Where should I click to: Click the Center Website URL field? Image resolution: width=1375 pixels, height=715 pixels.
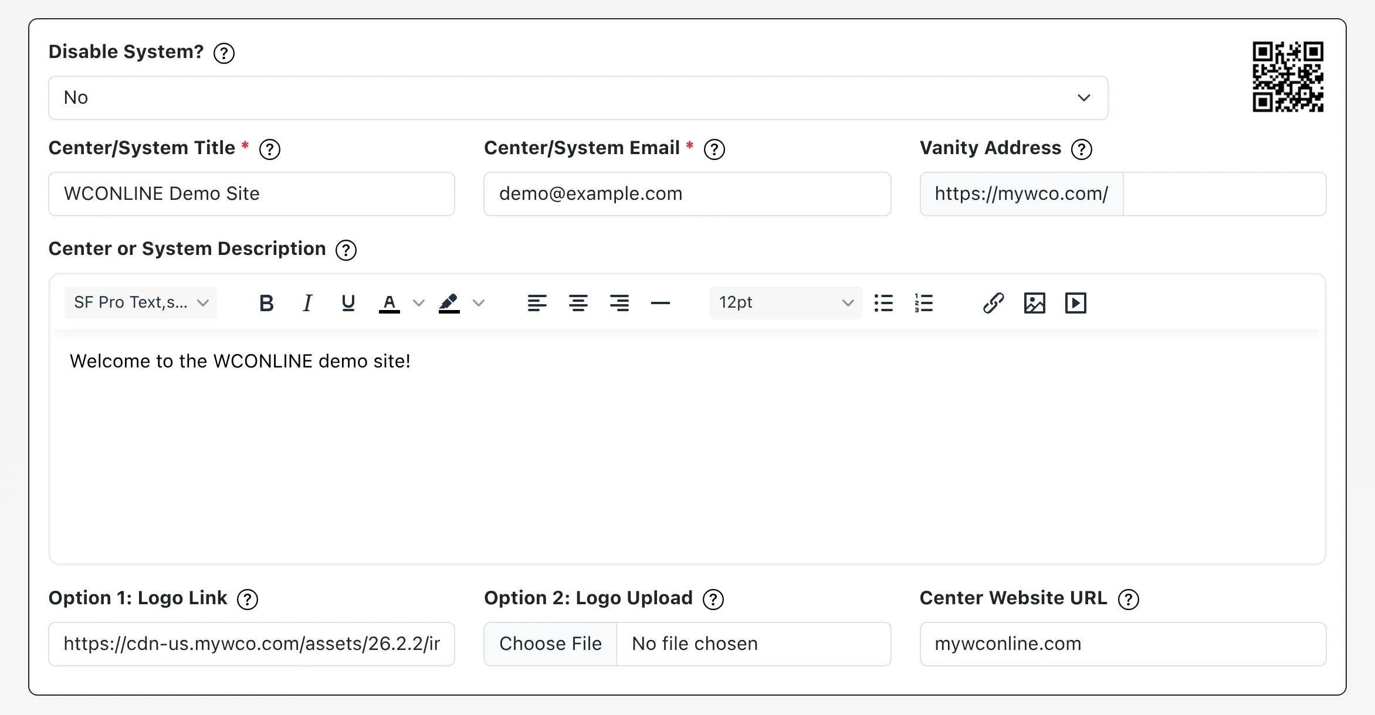click(x=1123, y=644)
